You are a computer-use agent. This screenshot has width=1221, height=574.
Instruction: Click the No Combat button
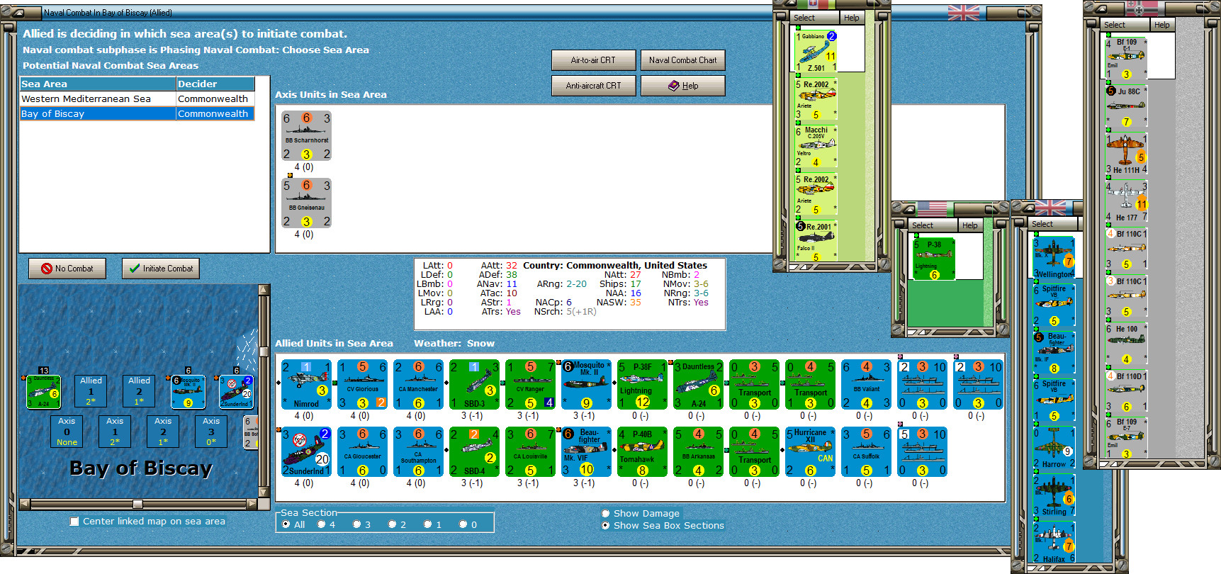click(x=67, y=269)
